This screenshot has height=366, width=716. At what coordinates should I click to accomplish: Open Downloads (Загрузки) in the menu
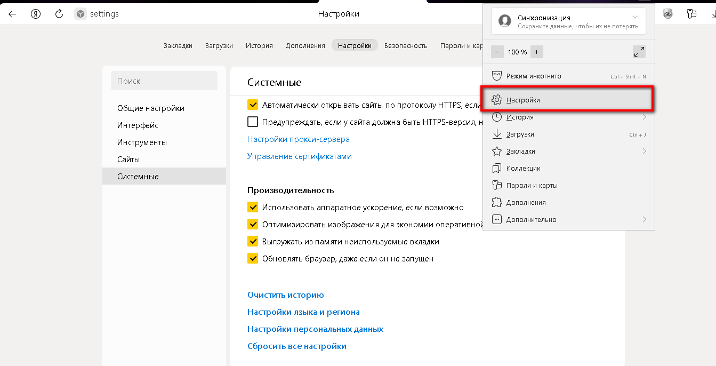[x=520, y=134]
